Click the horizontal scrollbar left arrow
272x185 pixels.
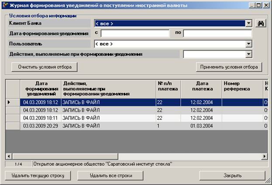(x=8, y=156)
